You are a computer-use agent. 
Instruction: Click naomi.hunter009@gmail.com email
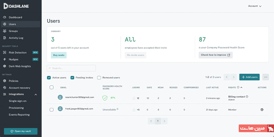coord(80,97)
